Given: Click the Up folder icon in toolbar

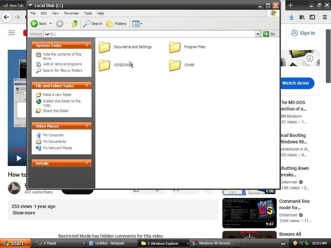Looking at the screenshot, I should coord(75,24).
